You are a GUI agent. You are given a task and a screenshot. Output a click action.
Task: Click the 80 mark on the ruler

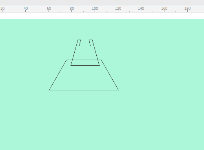pyautogui.click(x=72, y=9)
